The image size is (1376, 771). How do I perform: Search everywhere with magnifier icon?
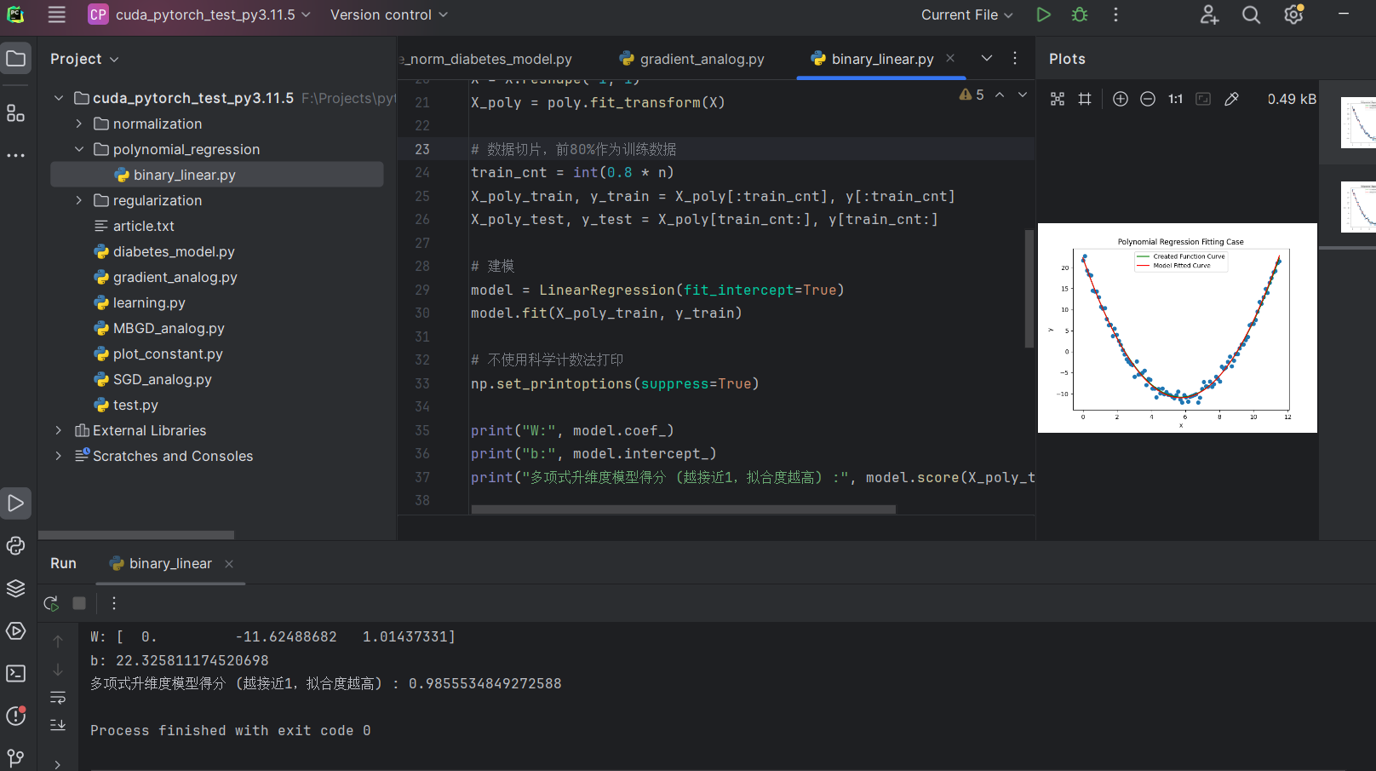coord(1251,14)
